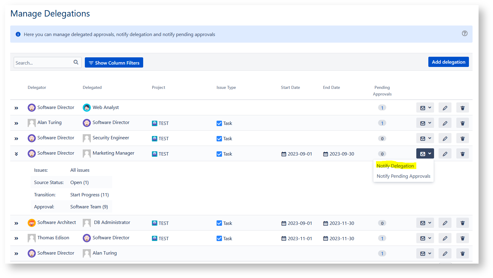Open notify dropdown for DB Administrator row

[425, 223]
